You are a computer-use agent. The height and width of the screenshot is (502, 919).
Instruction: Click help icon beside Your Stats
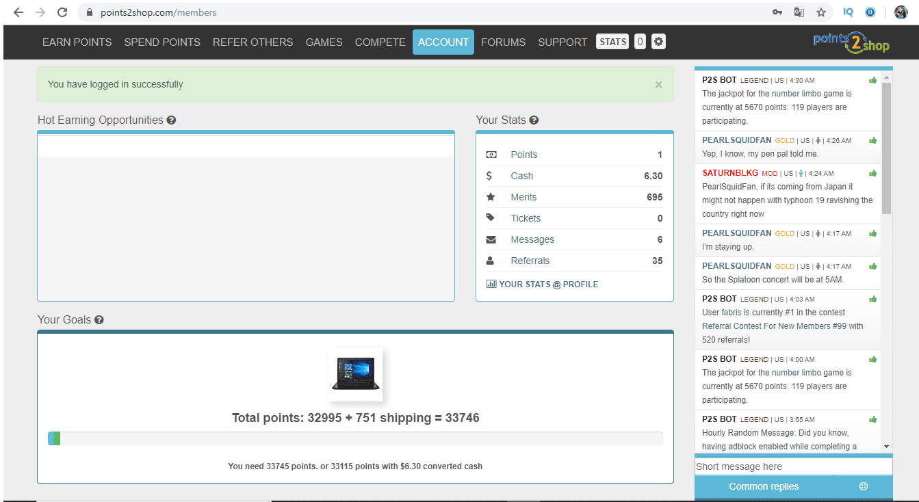click(534, 120)
